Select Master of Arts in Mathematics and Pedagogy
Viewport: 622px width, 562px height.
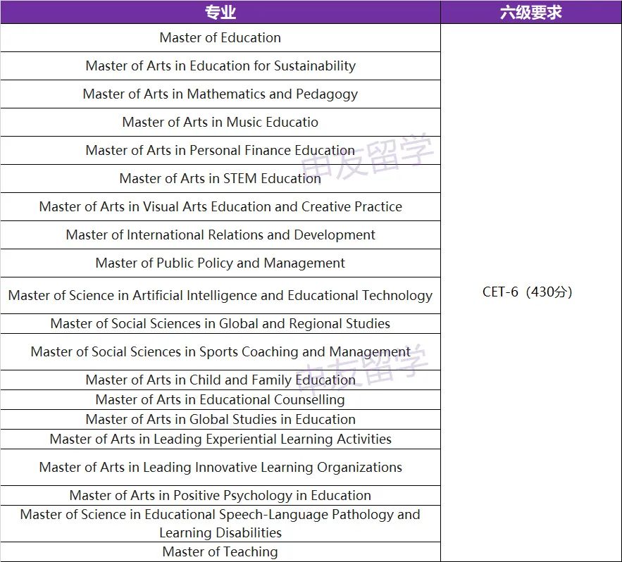(220, 94)
